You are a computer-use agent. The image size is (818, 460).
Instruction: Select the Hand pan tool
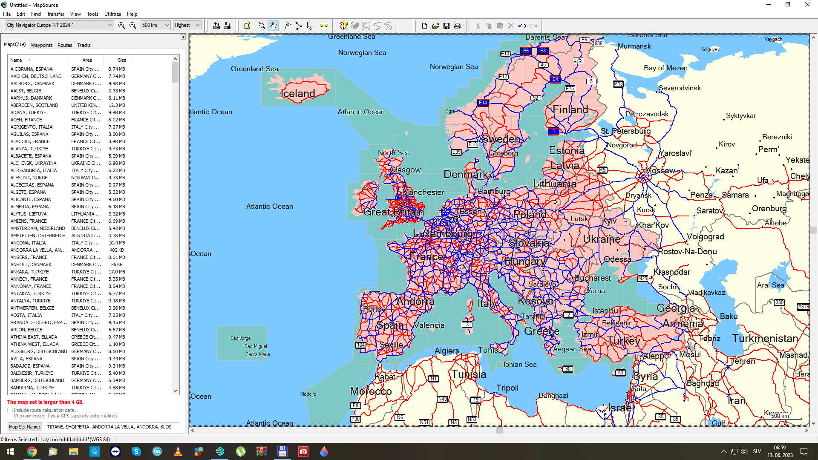tap(273, 26)
